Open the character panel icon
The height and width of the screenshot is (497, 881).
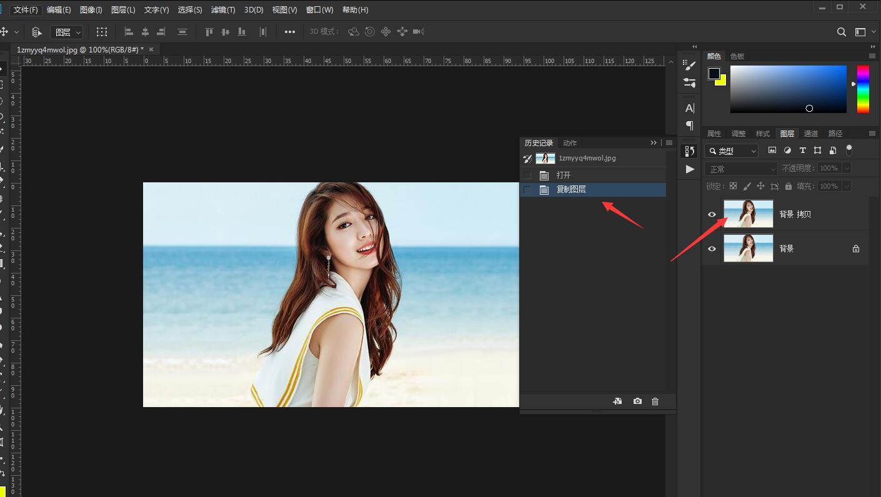690,108
